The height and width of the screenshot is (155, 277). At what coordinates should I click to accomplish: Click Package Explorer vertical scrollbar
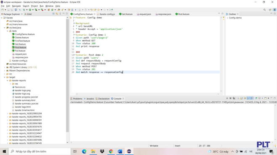67,75
